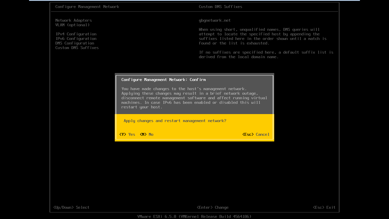Screen dimensions: 389x219
Task: Click the Apply changes and restart question
Action: pyautogui.click(x=175, y=121)
